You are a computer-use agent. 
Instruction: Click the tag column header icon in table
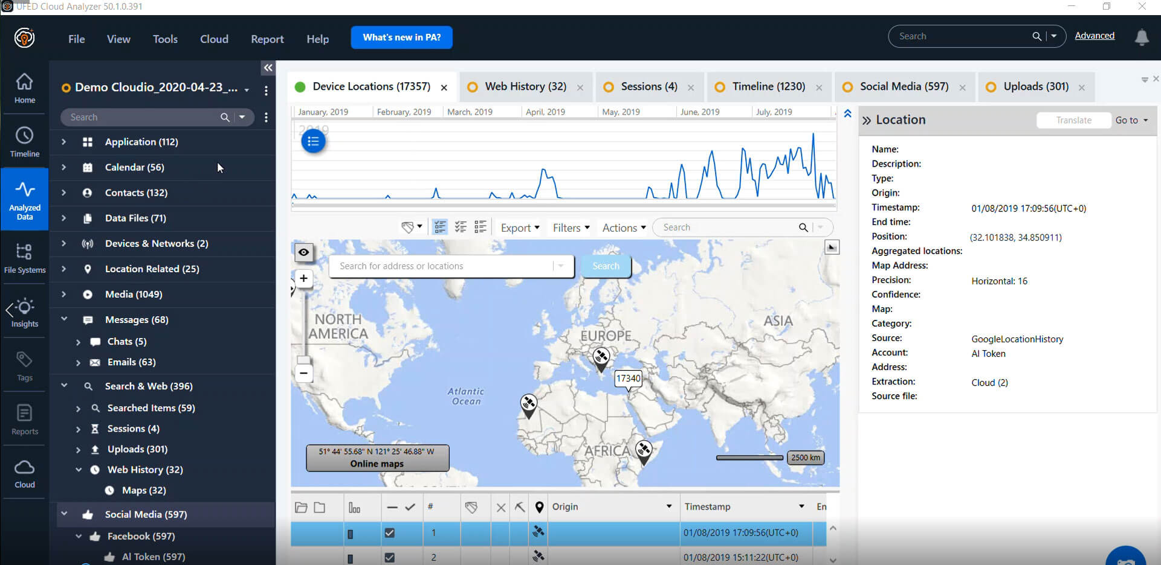point(471,507)
